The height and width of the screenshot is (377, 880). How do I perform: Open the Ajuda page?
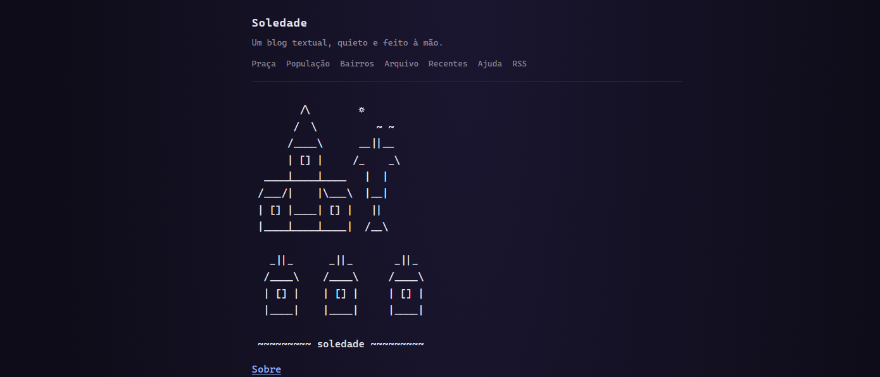click(490, 64)
